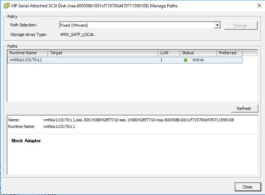This screenshot has width=265, height=195.
Task: Click the Active status text
Action: (198, 60)
